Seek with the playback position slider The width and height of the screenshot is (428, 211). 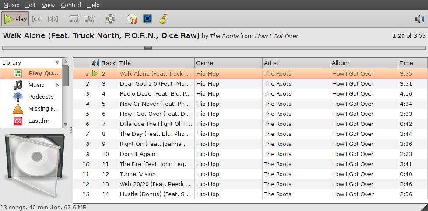148,48
